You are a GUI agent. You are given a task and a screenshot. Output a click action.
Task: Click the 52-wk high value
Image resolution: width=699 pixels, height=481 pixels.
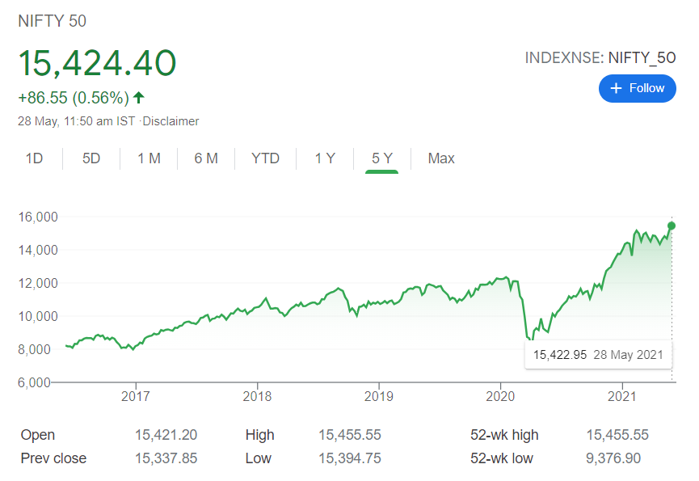click(x=617, y=435)
